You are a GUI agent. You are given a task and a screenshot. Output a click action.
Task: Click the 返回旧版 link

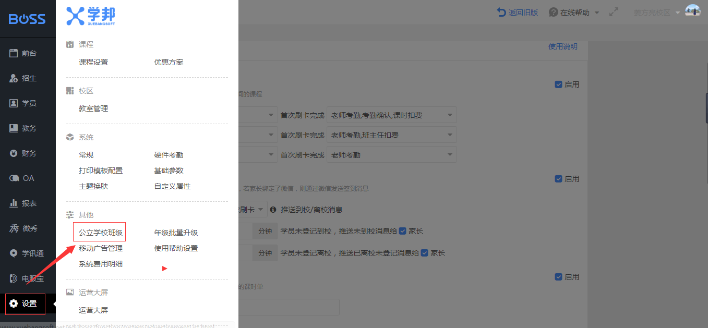click(517, 12)
